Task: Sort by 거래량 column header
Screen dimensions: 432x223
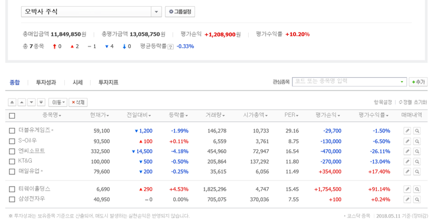Action: coord(215,115)
